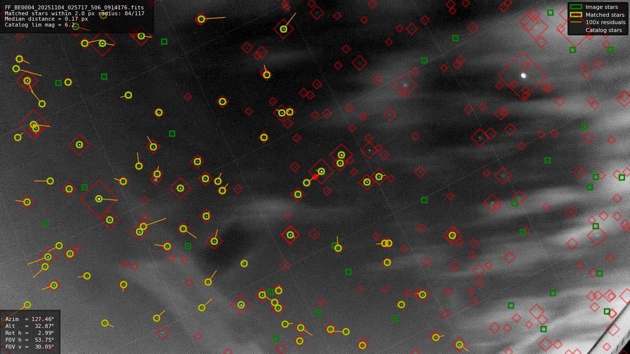Click the green Image stars legend marker
The image size is (630, 354).
(x=576, y=7)
